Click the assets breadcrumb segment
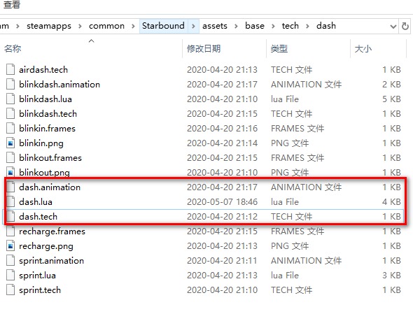This screenshot has width=413, height=321. [x=215, y=26]
